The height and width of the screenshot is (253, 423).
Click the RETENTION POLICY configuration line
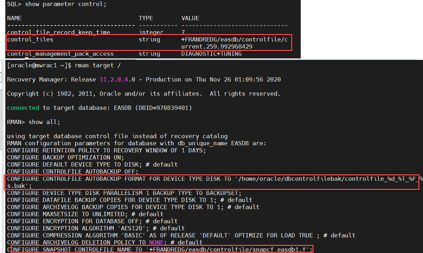(x=106, y=150)
